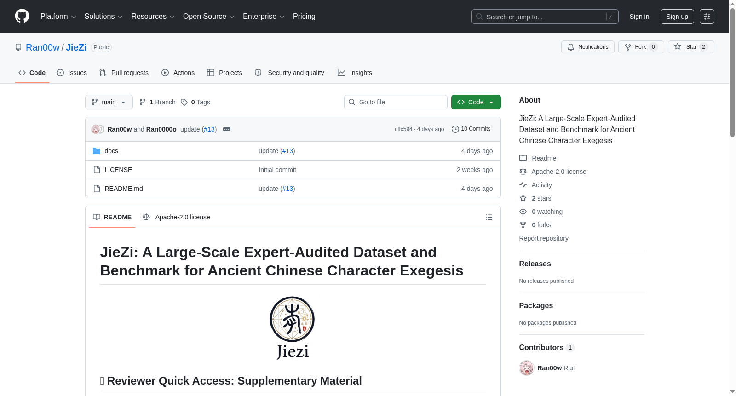Image resolution: width=736 pixels, height=396 pixels.
Task: Open the Packages heading link
Action: pyautogui.click(x=536, y=305)
